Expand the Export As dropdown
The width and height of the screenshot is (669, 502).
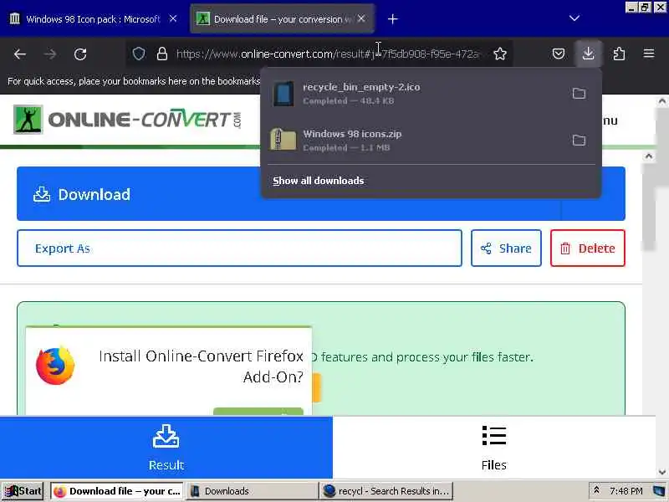(x=239, y=248)
